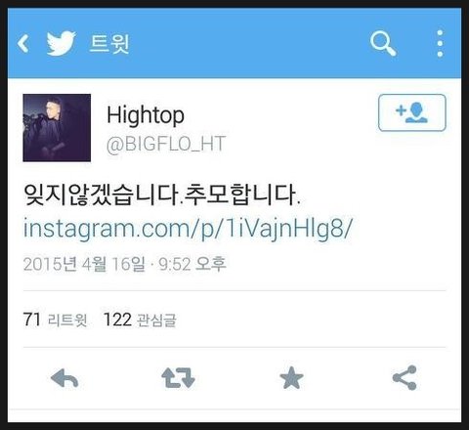Click the 2015년 4월 16일 timestamp
This screenshot has width=469, height=430.
(x=84, y=264)
